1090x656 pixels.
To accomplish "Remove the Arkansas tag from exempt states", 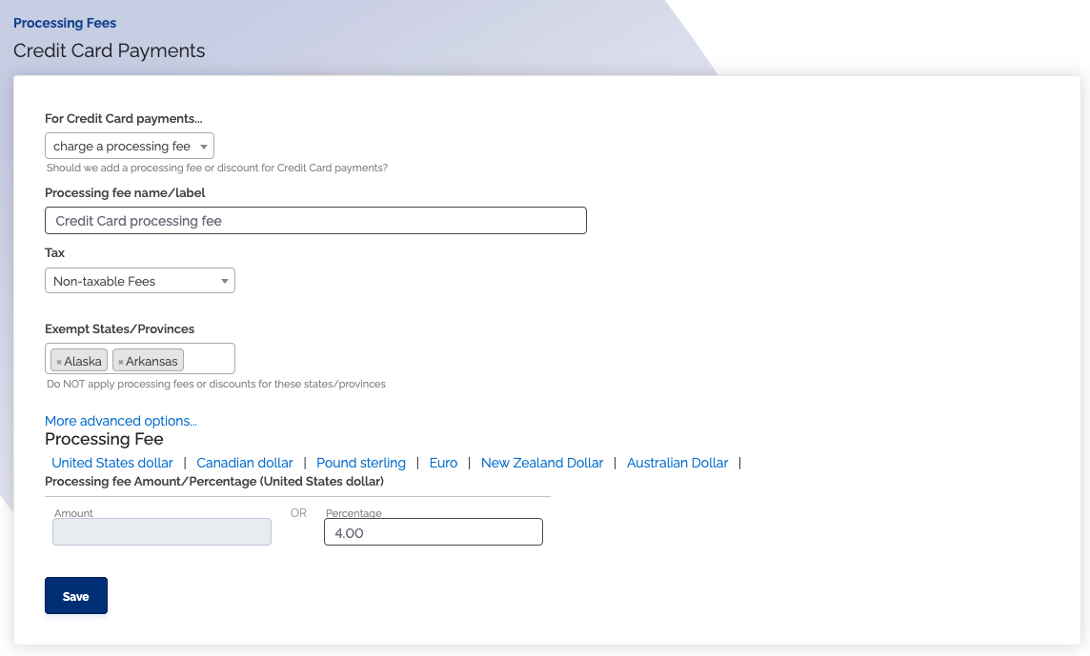I will (x=120, y=362).
